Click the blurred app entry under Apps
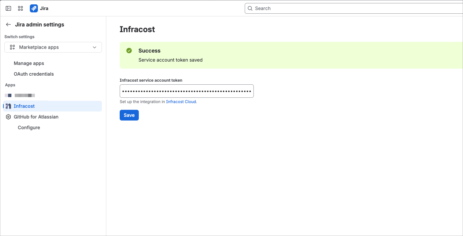463x236 pixels. click(x=20, y=95)
